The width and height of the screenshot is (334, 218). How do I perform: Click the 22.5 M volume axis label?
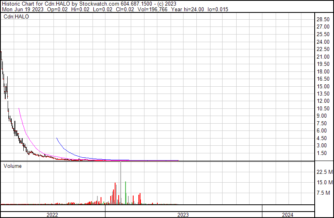(x=325, y=172)
